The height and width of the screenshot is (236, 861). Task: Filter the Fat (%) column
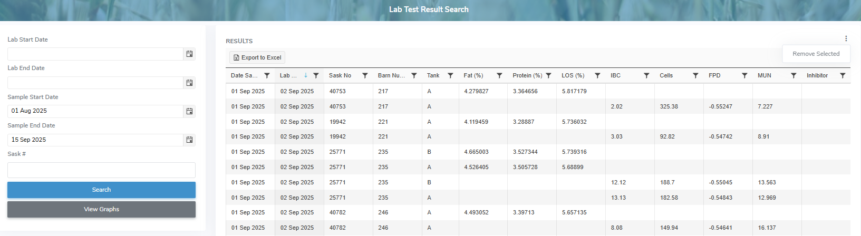[499, 76]
